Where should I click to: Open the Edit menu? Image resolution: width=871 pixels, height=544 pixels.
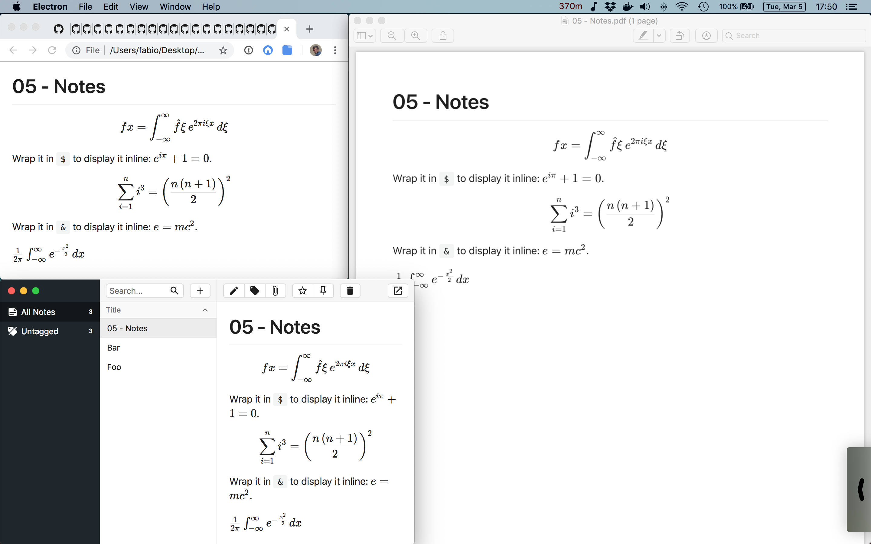(111, 6)
